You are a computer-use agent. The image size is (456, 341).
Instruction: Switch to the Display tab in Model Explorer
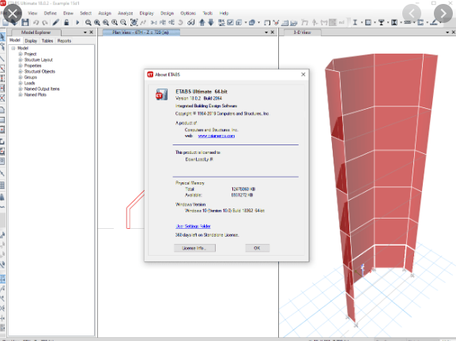coord(31,41)
